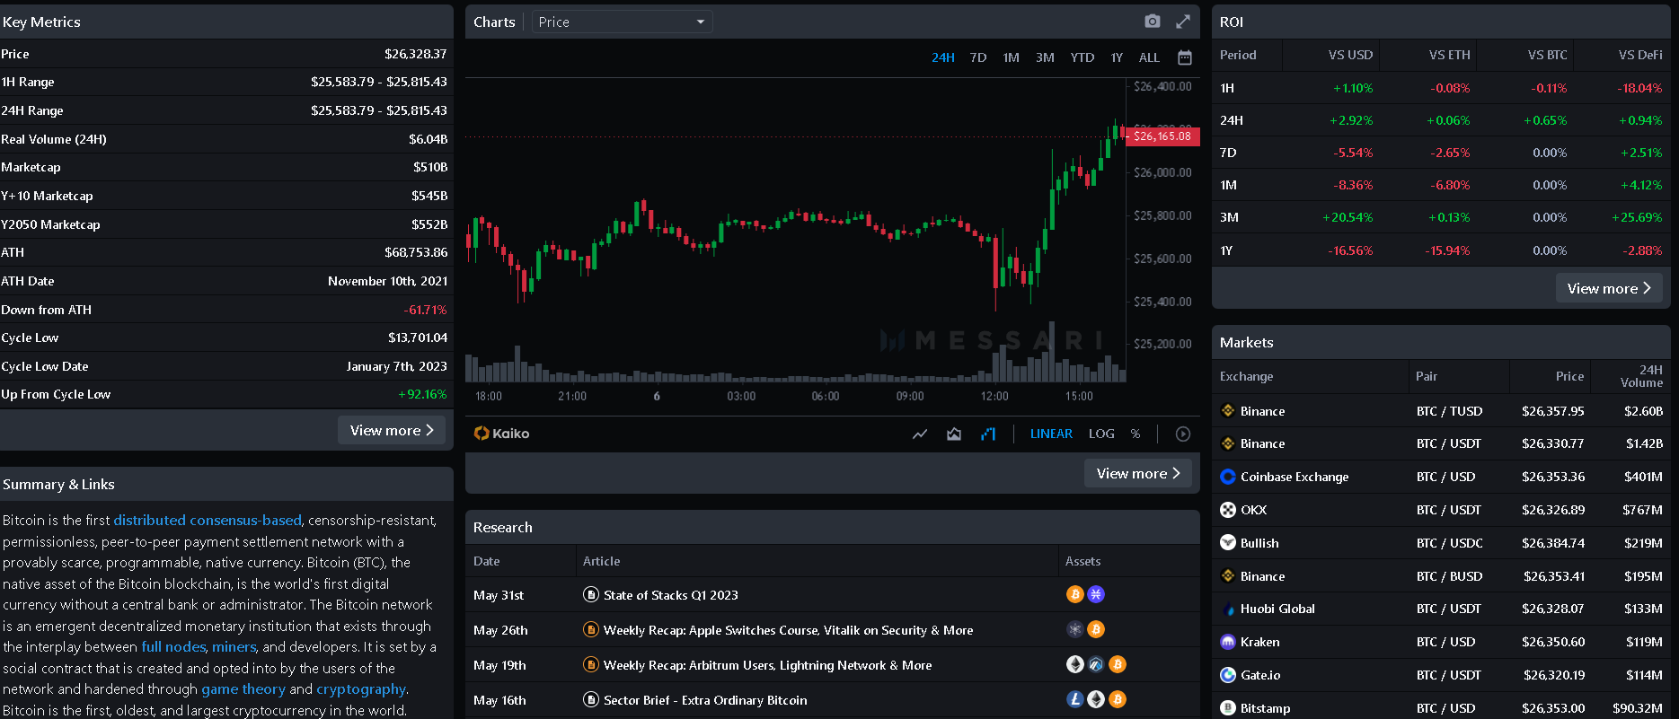Click the VS DeFi column header
The width and height of the screenshot is (1679, 719).
pos(1640,55)
